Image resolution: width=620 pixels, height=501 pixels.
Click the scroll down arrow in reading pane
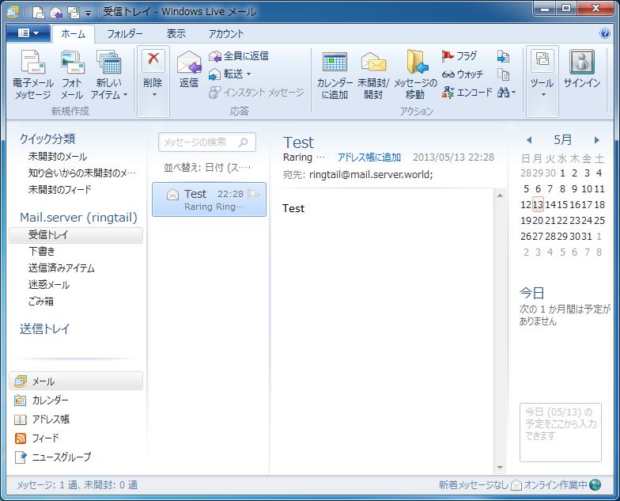500,468
